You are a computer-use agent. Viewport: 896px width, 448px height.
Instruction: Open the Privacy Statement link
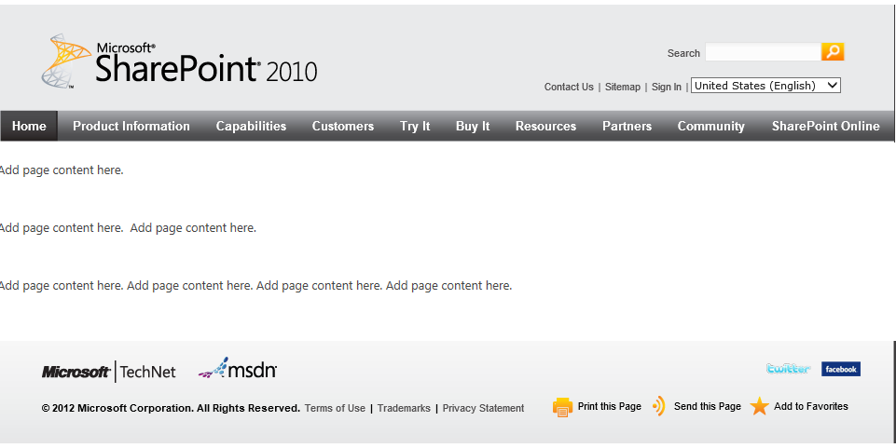(x=483, y=408)
